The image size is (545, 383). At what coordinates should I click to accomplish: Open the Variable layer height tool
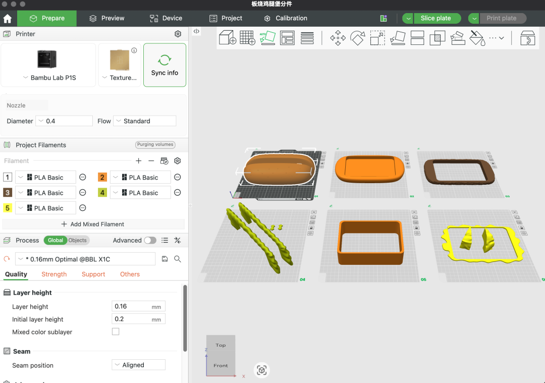click(x=307, y=37)
